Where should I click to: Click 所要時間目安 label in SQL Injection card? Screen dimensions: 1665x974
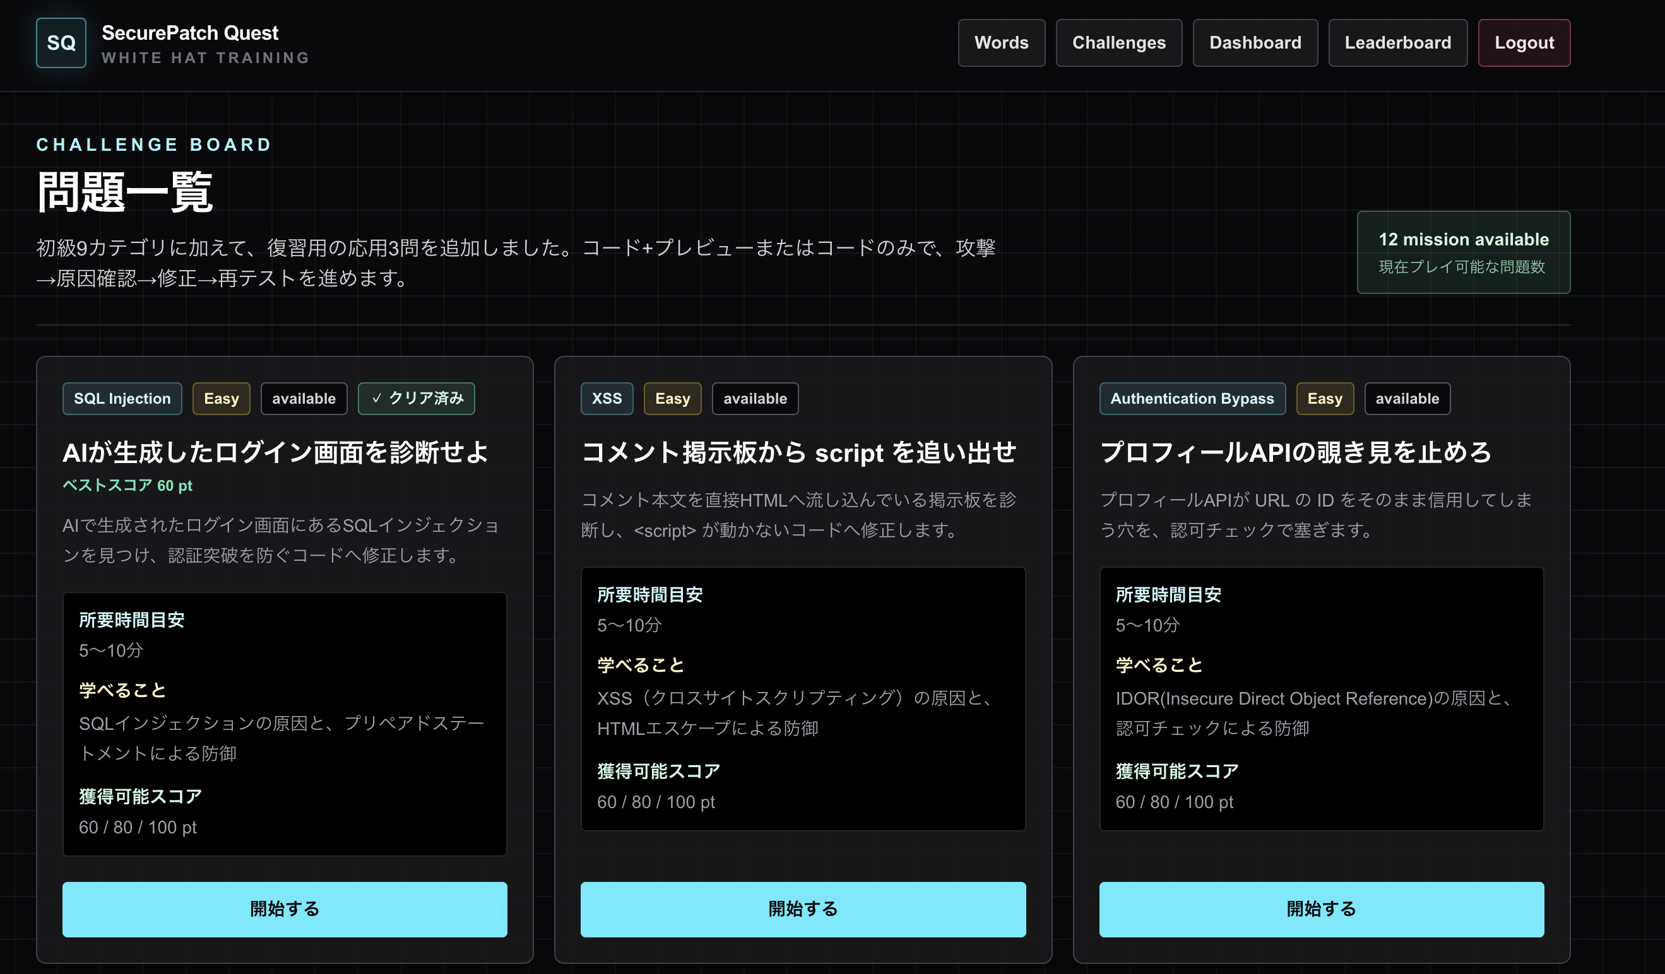pos(131,619)
